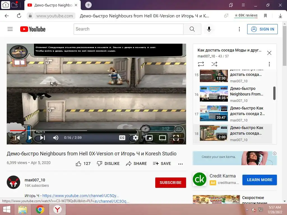The width and height of the screenshot is (287, 215).
Task: Open video player settings gear
Action: coord(136,138)
